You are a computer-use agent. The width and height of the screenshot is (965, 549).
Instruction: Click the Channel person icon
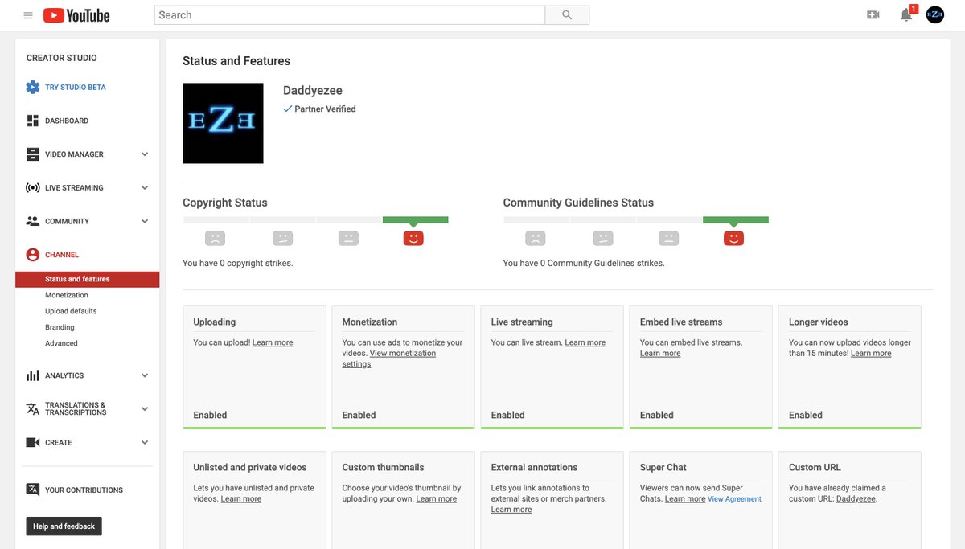32,255
